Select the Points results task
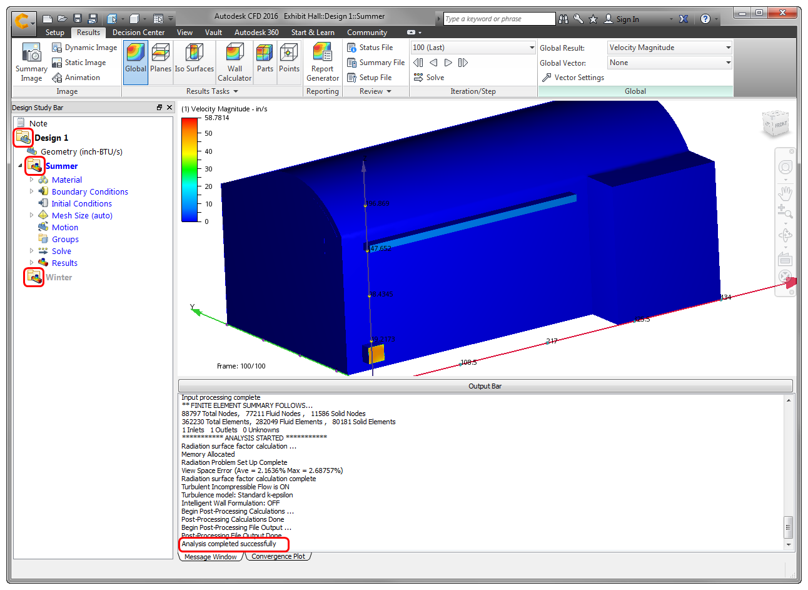Viewport: 808px width, 590px height. tap(289, 62)
